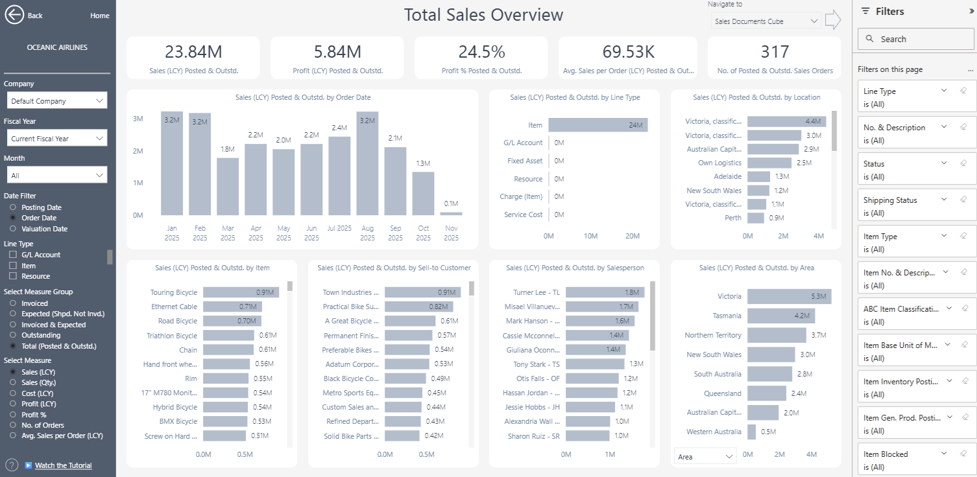Open the Area selector dropdown
Image resolution: width=977 pixels, height=477 pixels.
(x=705, y=456)
